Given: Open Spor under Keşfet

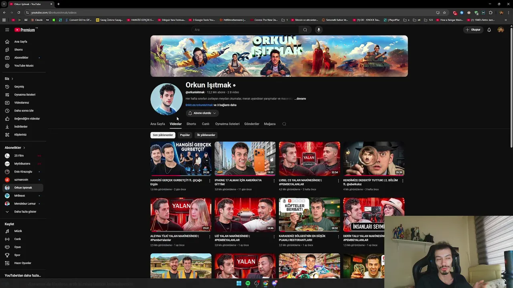Looking at the screenshot, I should pyautogui.click(x=17, y=255).
